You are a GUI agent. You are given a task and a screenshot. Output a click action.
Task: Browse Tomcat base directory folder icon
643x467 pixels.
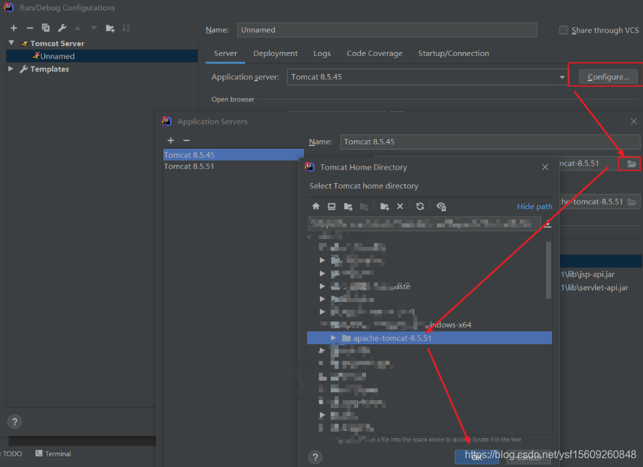tap(632, 202)
